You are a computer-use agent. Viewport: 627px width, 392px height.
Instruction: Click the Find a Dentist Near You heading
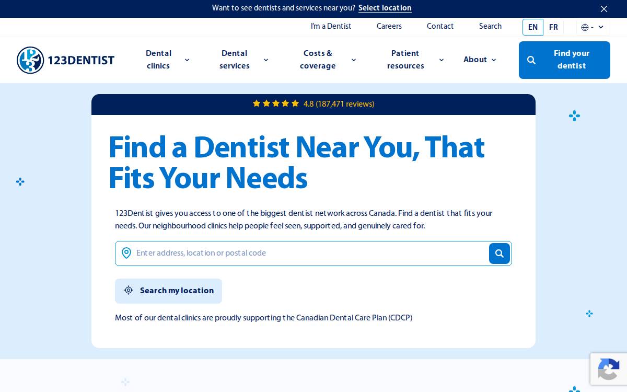click(x=296, y=163)
